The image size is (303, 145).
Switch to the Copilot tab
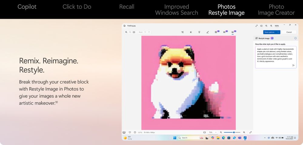pos(27,7)
